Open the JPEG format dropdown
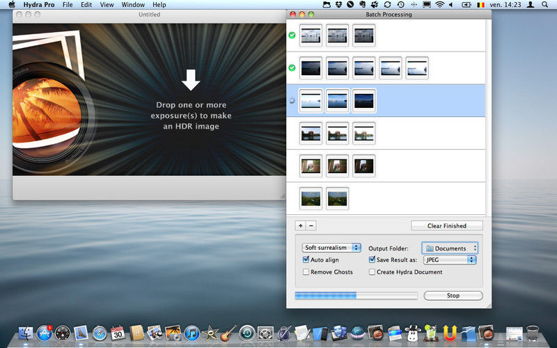 tap(450, 260)
